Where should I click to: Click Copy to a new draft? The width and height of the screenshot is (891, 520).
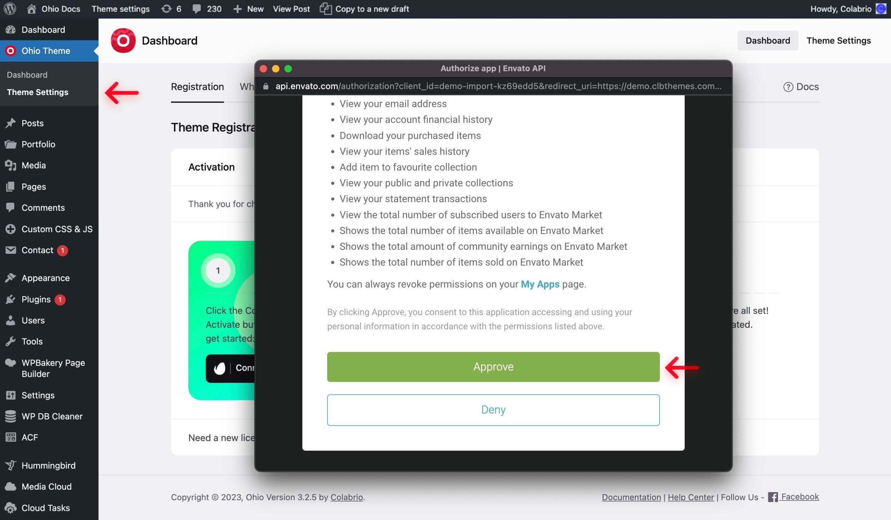point(364,9)
